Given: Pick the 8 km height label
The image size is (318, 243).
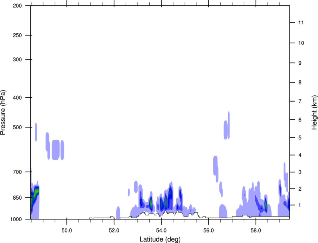Looking at the screenshot, I should pos(300,82).
